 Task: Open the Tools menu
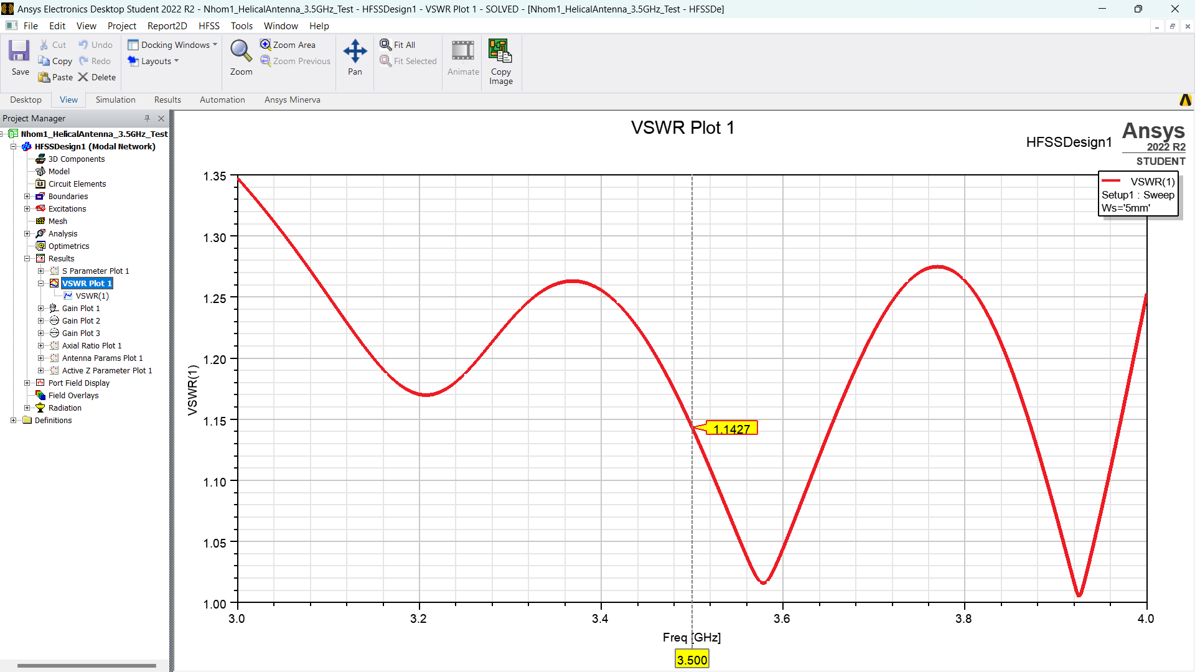[x=241, y=26]
